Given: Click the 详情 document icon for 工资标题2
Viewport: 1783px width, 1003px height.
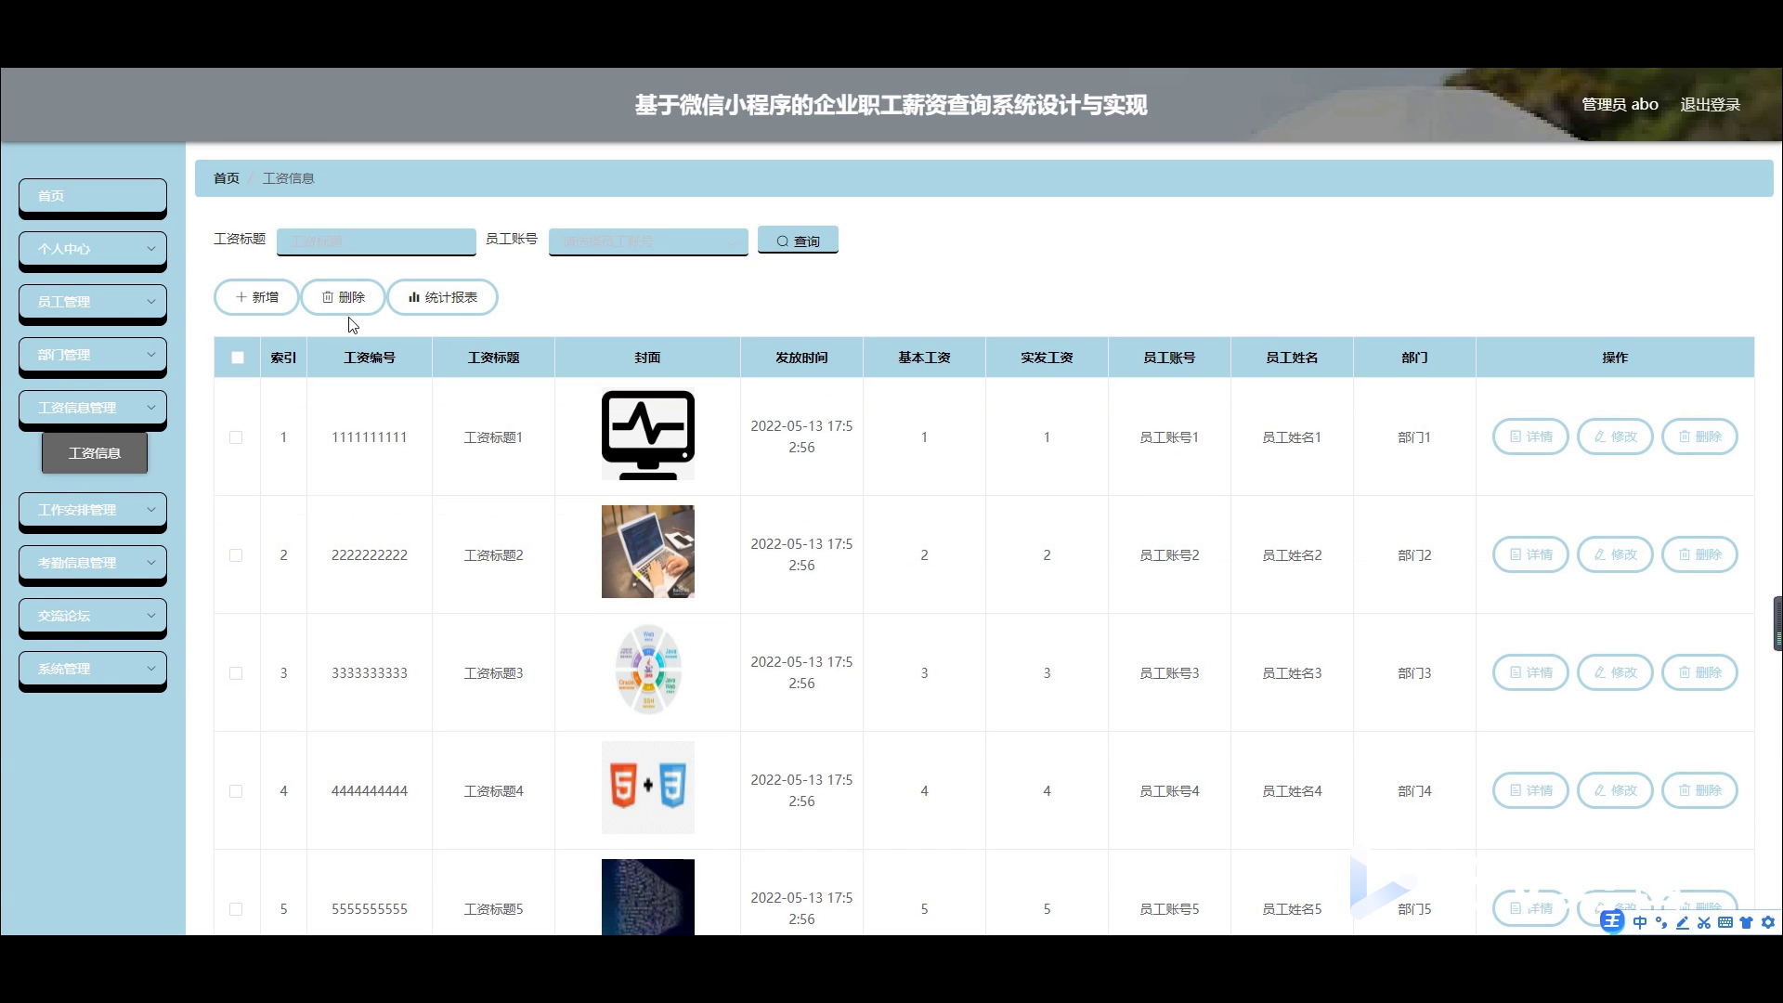Looking at the screenshot, I should [1516, 554].
